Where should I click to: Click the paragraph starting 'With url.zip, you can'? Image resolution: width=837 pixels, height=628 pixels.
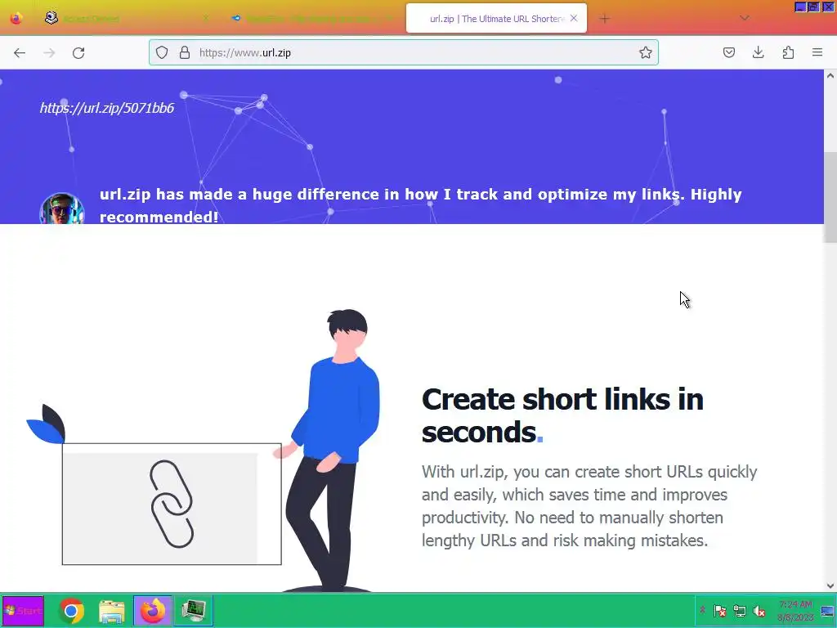(x=589, y=505)
